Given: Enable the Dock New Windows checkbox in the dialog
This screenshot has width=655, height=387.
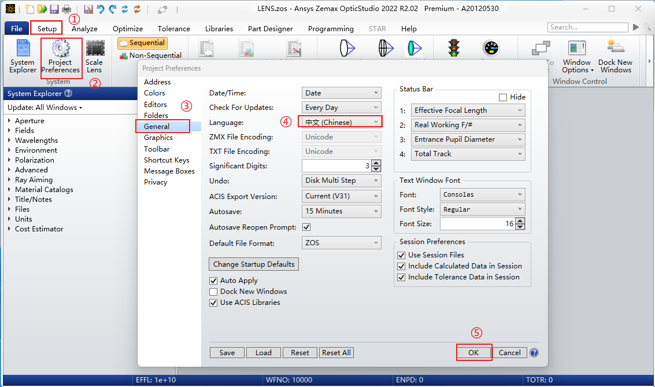Looking at the screenshot, I should [x=213, y=292].
